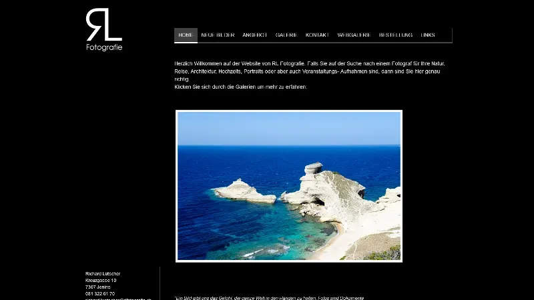Image resolution: width=534 pixels, height=300 pixels.
Task: Open the BESTELLUNG menu item
Action: point(395,35)
